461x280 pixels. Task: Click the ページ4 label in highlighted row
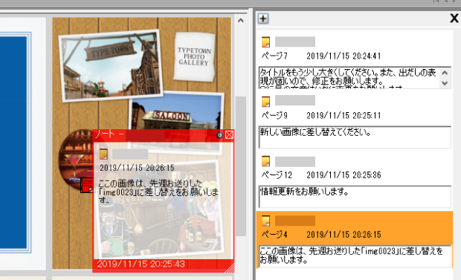click(274, 235)
